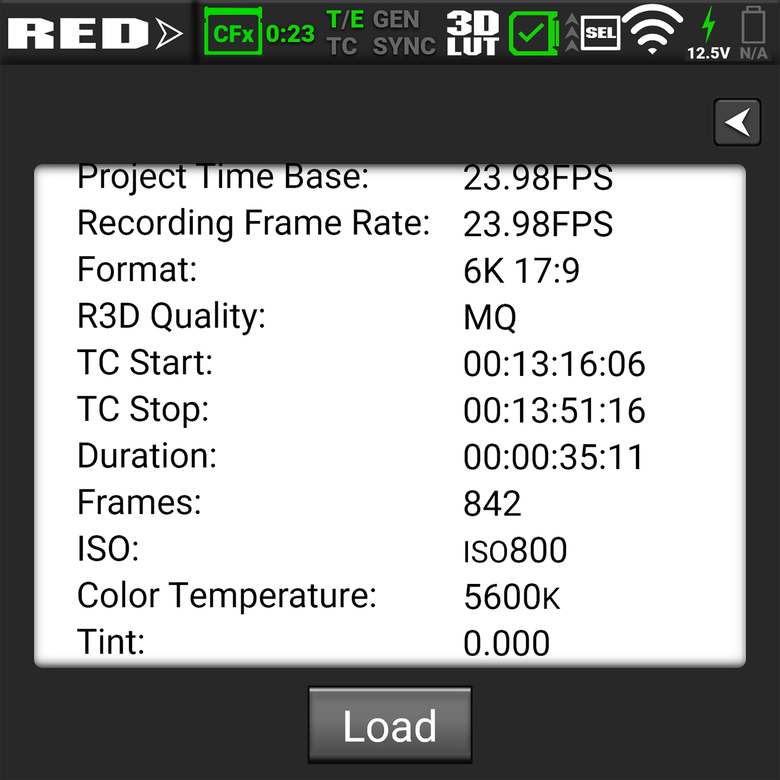Select the green checkmark monitor icon
Screen dimensions: 780x780
(534, 34)
